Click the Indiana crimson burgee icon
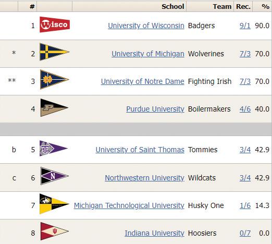 coord(55,231)
